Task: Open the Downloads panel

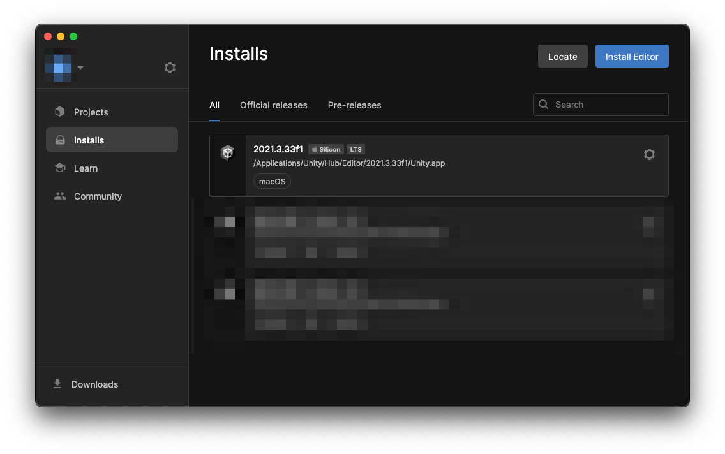Action: click(x=94, y=384)
